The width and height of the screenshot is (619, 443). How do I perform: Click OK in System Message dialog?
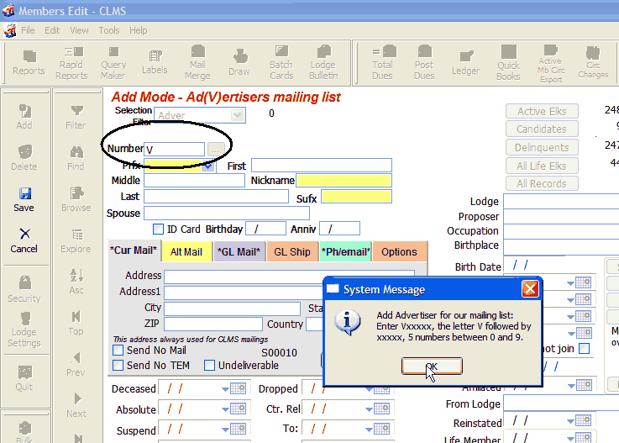pyautogui.click(x=432, y=367)
